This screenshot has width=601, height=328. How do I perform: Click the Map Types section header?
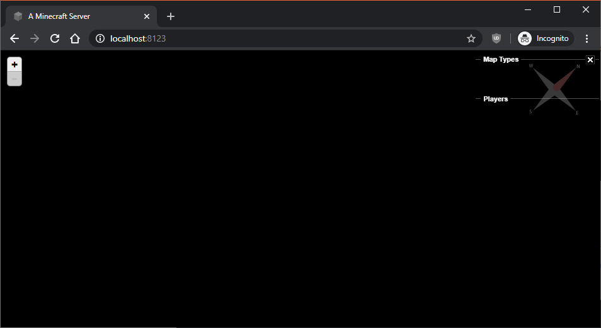pyautogui.click(x=501, y=59)
